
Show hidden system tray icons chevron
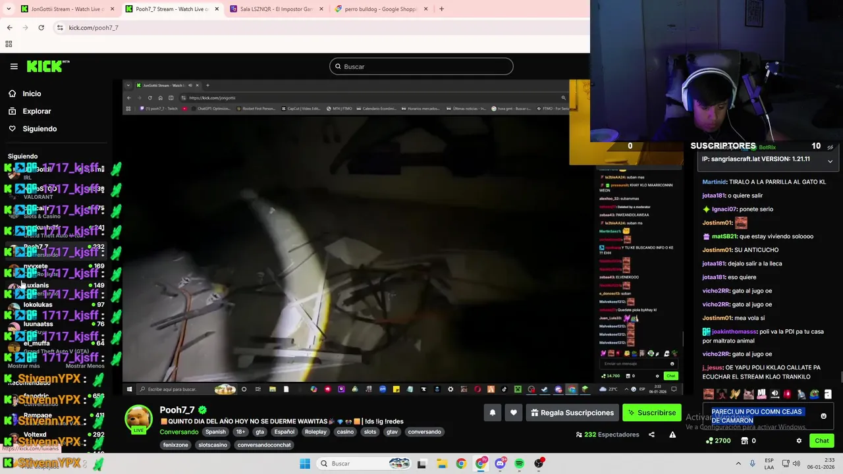pos(738,463)
